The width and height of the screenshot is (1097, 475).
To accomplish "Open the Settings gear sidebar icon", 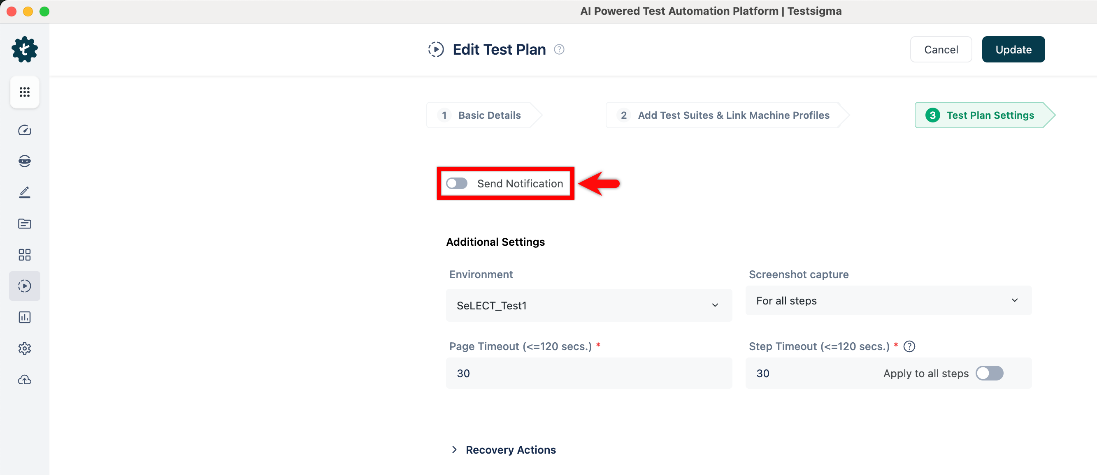I will 24,348.
